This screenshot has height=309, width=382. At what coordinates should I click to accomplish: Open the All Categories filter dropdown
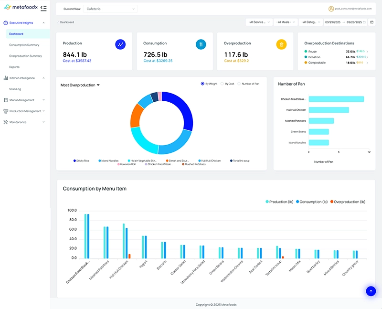[311, 22]
